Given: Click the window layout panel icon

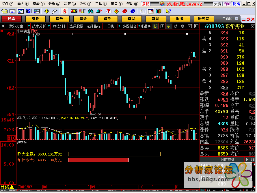Looking at the screenshot, I should tap(151, 11).
